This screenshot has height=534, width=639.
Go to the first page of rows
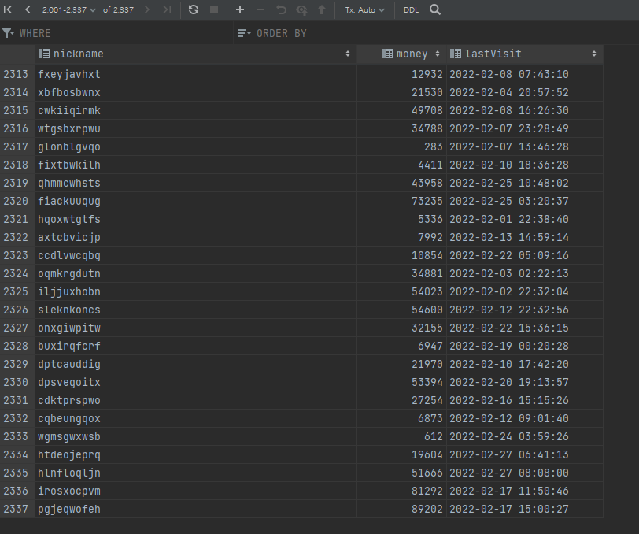(x=8, y=9)
